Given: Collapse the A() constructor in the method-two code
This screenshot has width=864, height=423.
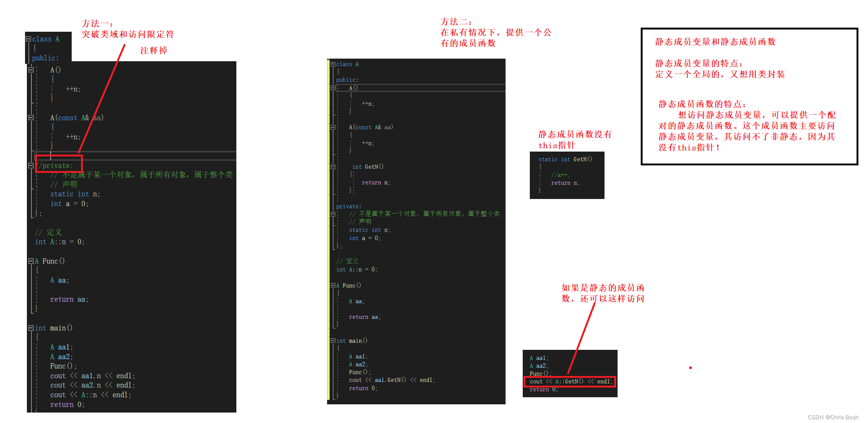Looking at the screenshot, I should 333,88.
